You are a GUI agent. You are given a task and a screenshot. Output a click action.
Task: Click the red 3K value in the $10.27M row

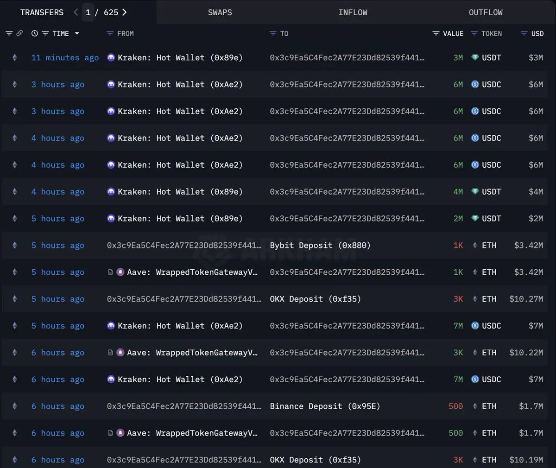(x=458, y=299)
